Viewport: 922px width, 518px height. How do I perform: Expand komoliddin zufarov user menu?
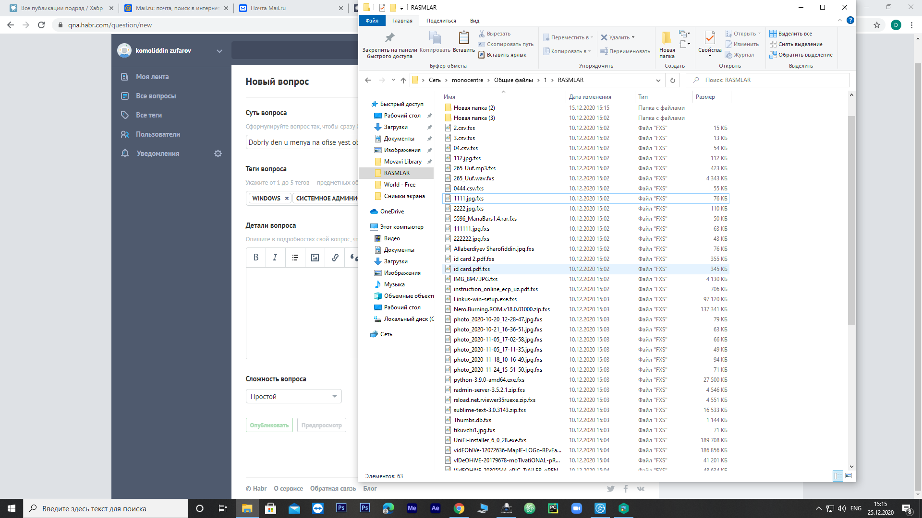point(219,51)
